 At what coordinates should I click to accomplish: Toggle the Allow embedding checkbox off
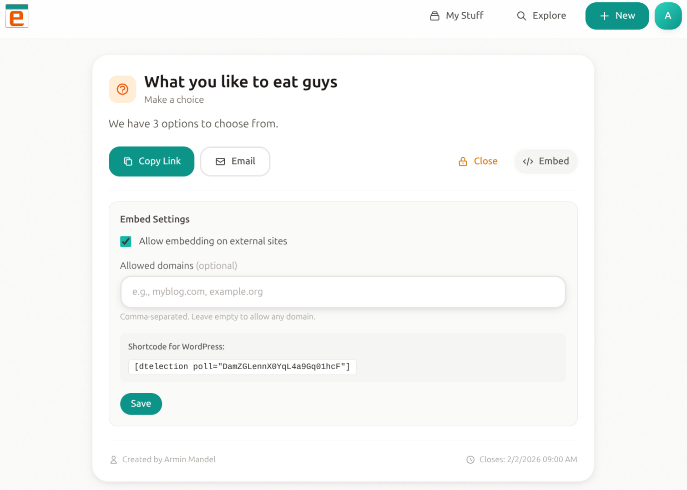(126, 241)
